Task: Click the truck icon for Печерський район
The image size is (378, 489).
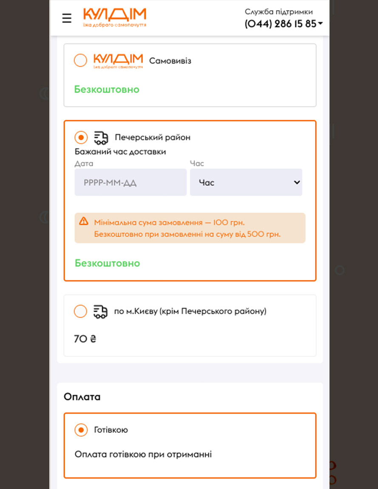Action: click(x=101, y=137)
